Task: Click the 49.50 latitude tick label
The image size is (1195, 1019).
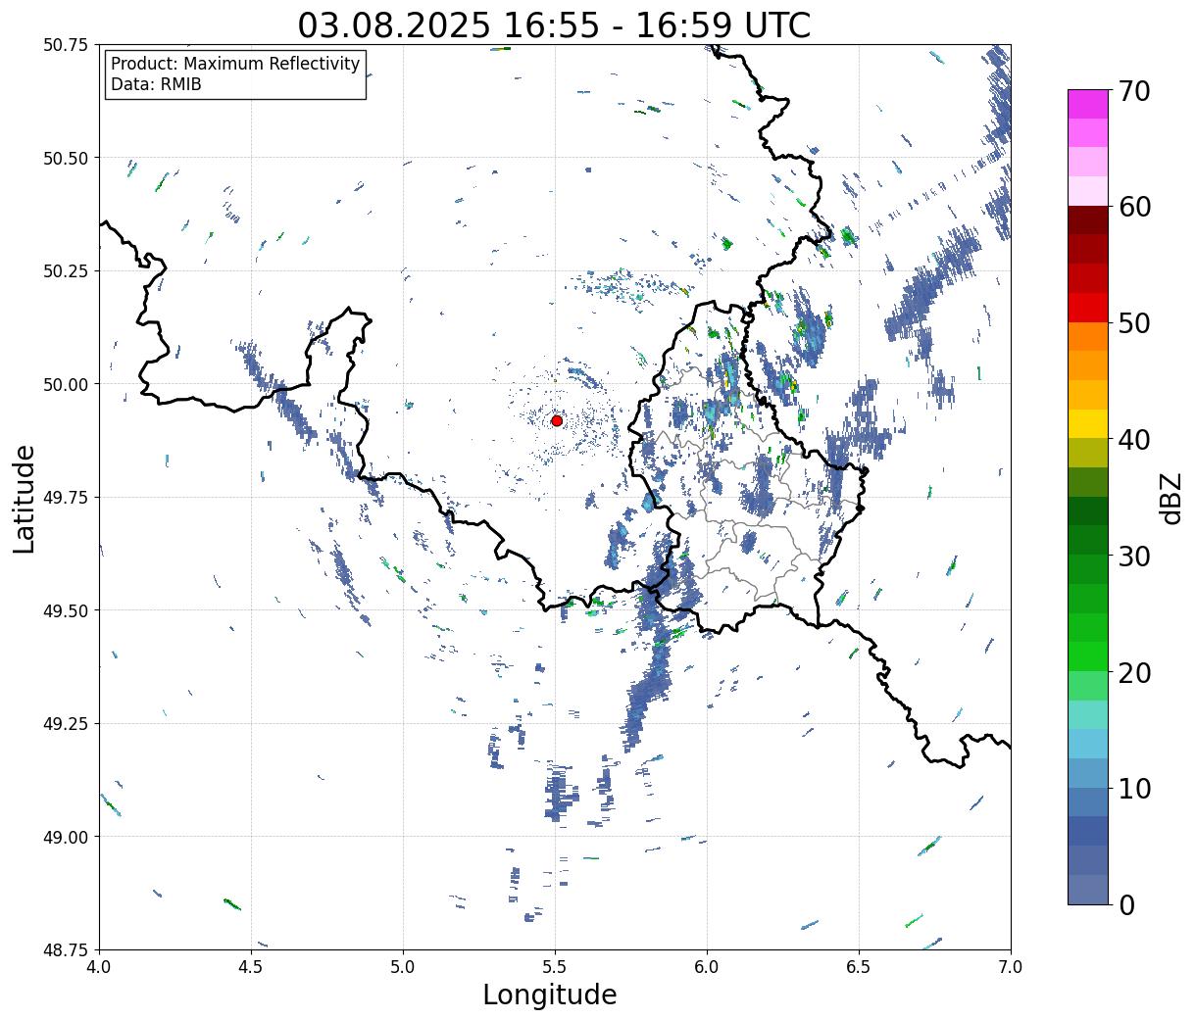Action: tap(66, 610)
